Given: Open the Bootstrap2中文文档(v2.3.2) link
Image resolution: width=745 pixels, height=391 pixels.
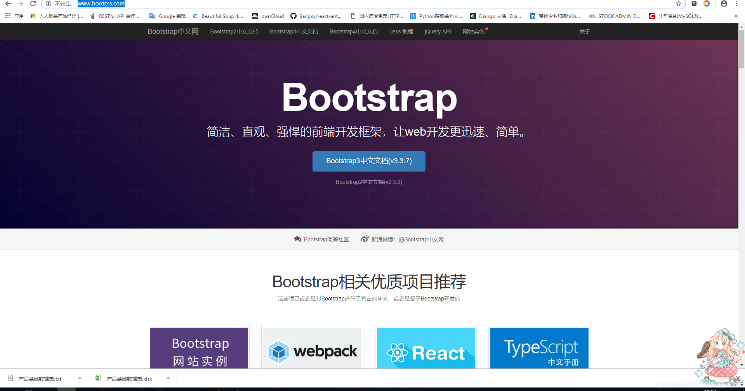Looking at the screenshot, I should (369, 182).
